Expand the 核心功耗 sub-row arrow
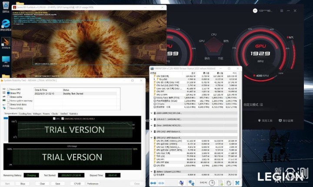The width and height of the screenshot is (313, 187). (x=154, y=79)
